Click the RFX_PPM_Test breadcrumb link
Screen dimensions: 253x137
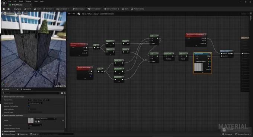coord(89,14)
